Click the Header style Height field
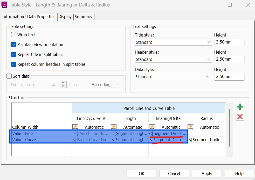Screen dimensions: 255x180 [229, 59]
